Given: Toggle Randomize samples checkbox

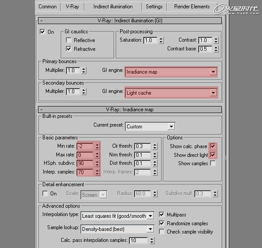Looking at the screenshot, I should [x=162, y=223].
